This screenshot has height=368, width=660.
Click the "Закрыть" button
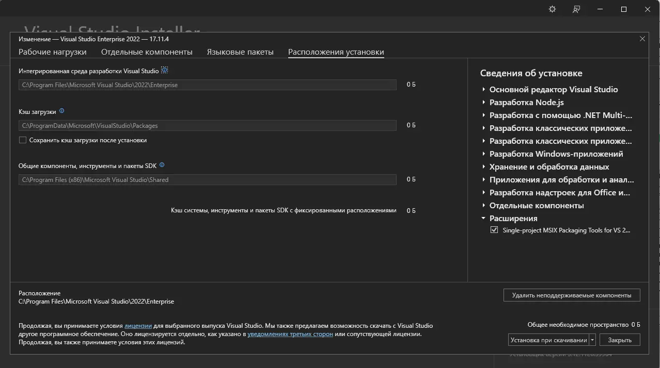pyautogui.click(x=619, y=339)
